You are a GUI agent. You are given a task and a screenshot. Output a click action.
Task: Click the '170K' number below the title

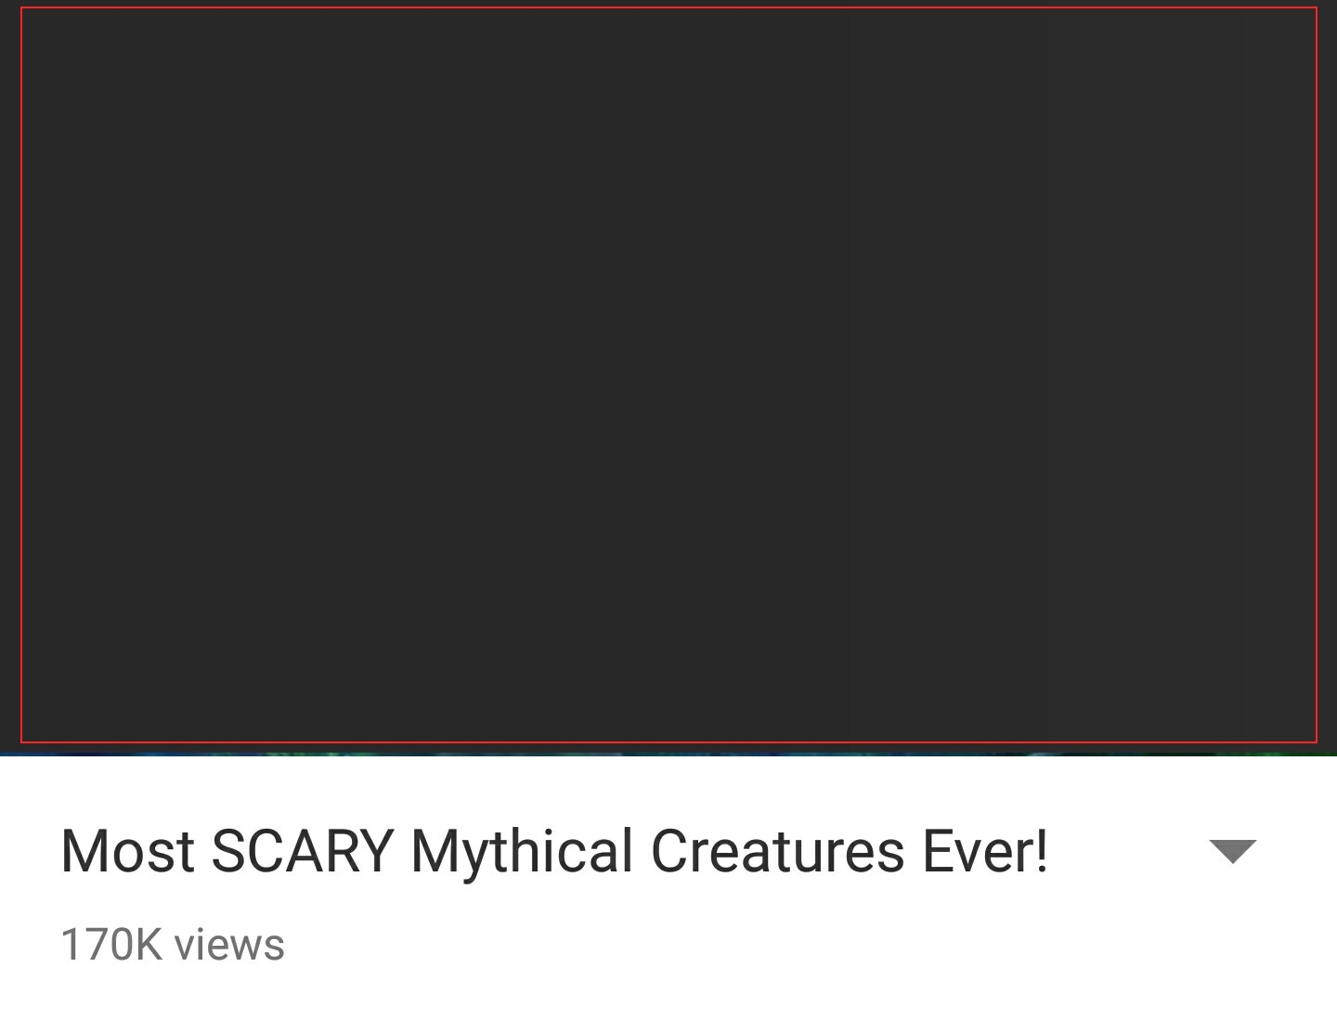pos(111,945)
